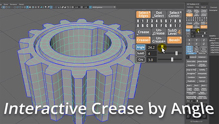
Task: Click the Res slider handle
Action: [x=197, y=101]
